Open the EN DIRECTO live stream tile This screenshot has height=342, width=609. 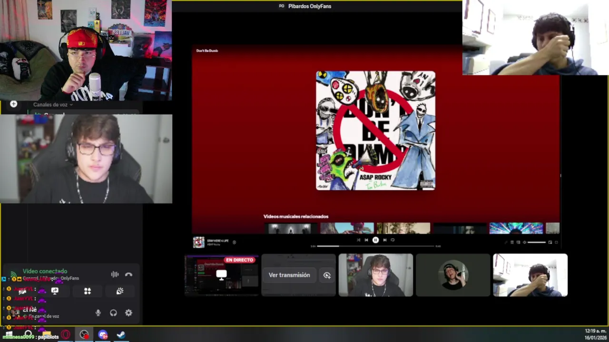pos(222,275)
